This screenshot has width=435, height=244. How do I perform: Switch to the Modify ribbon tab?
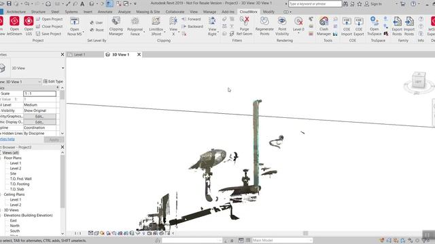[268, 12]
